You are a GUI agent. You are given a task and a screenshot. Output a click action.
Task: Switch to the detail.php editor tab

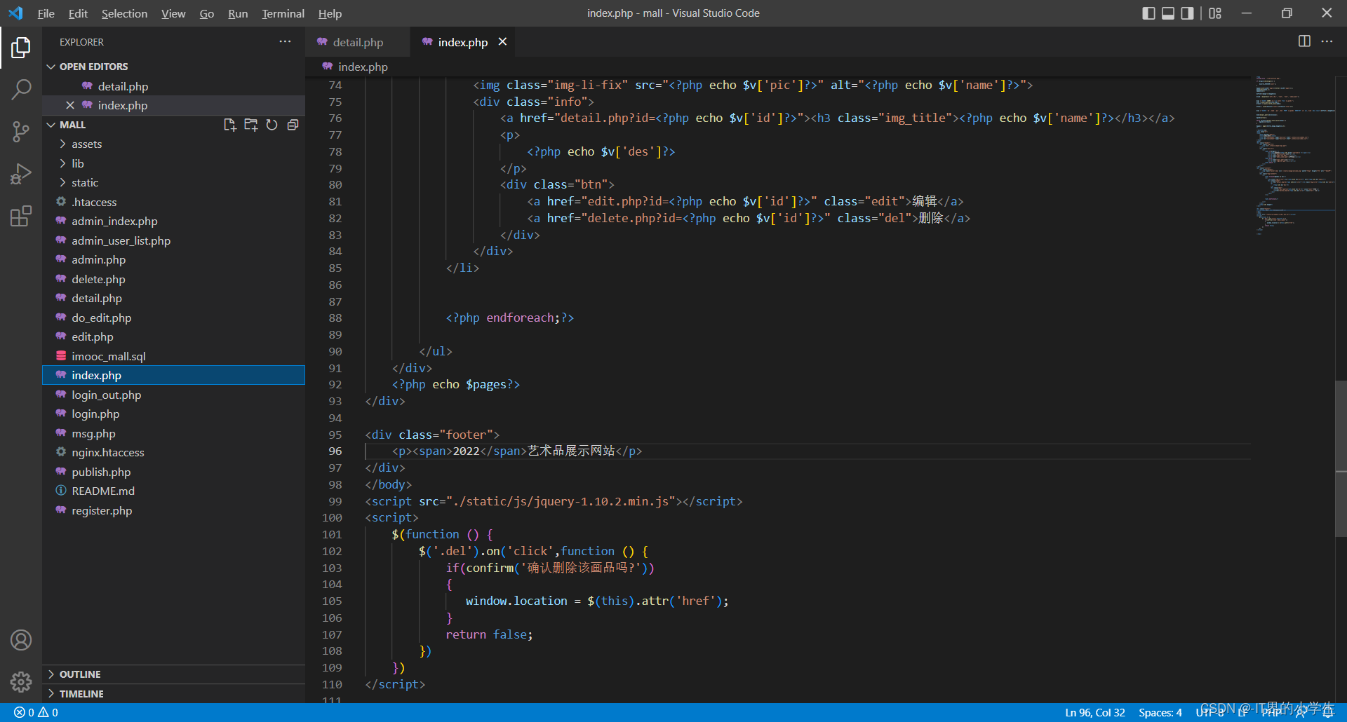point(358,42)
